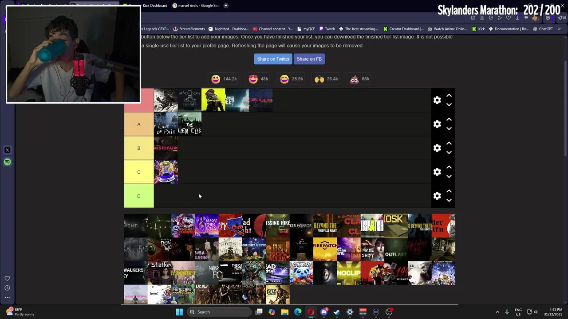
Task: Open settings gear for tier D row
Action: [437, 196]
